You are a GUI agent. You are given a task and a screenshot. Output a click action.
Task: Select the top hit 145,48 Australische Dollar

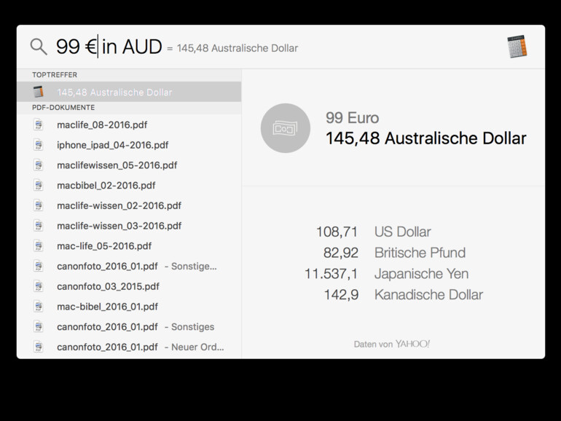(114, 92)
